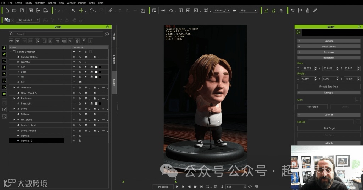The image size is (363, 190).
Task: Collapse the Scene Collection node
Action: (11, 52)
